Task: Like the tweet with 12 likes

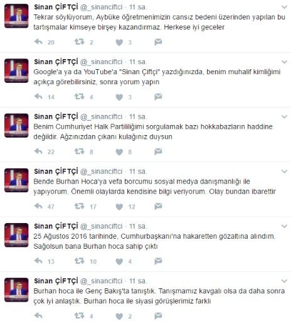Action: 119,207
